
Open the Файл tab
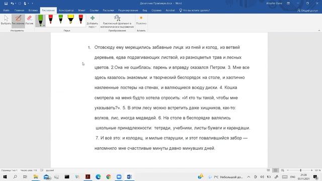(6, 10)
